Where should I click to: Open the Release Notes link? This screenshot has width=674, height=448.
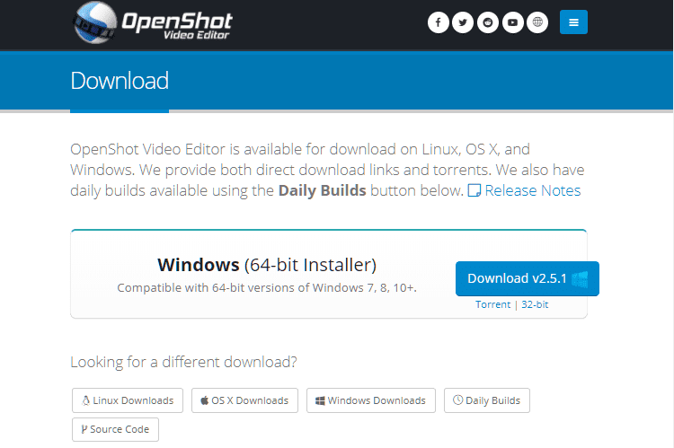524,190
